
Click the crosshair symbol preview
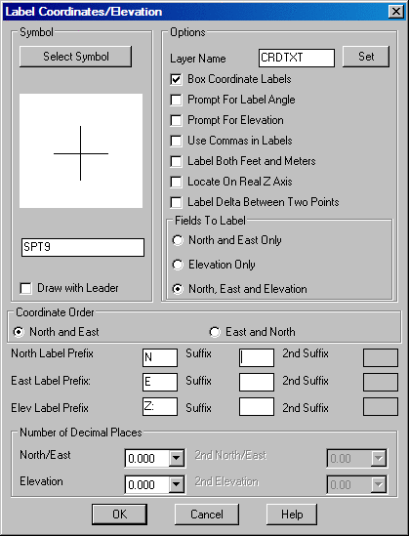tap(81, 150)
